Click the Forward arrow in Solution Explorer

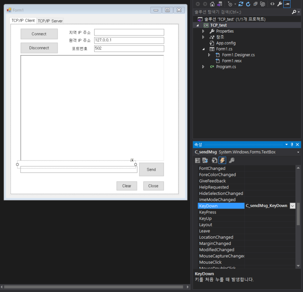(x=205, y=4)
